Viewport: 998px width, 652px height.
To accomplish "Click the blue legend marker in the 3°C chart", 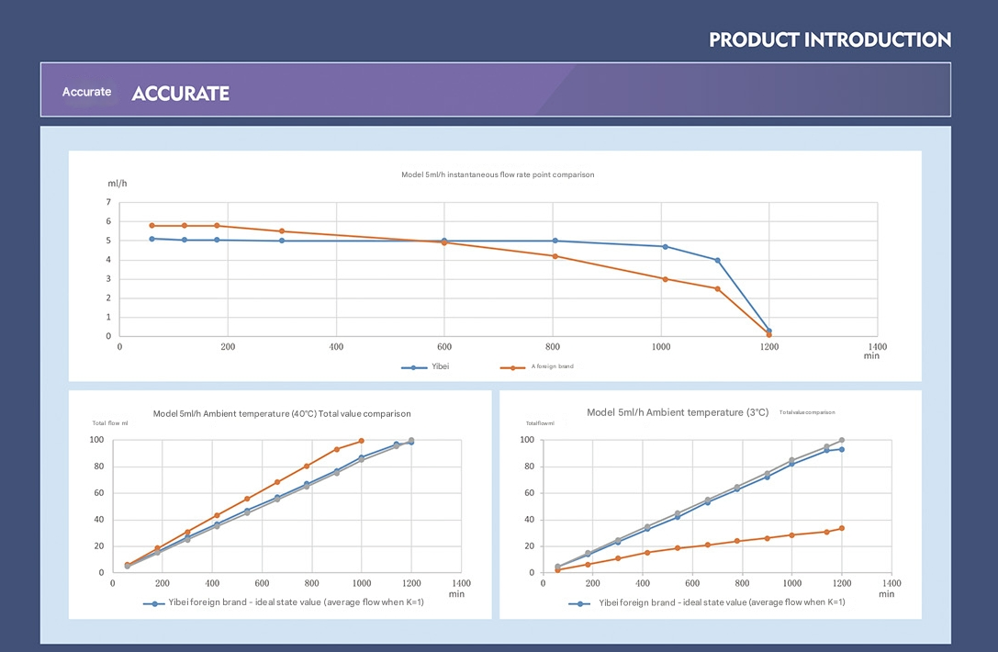I will (579, 603).
